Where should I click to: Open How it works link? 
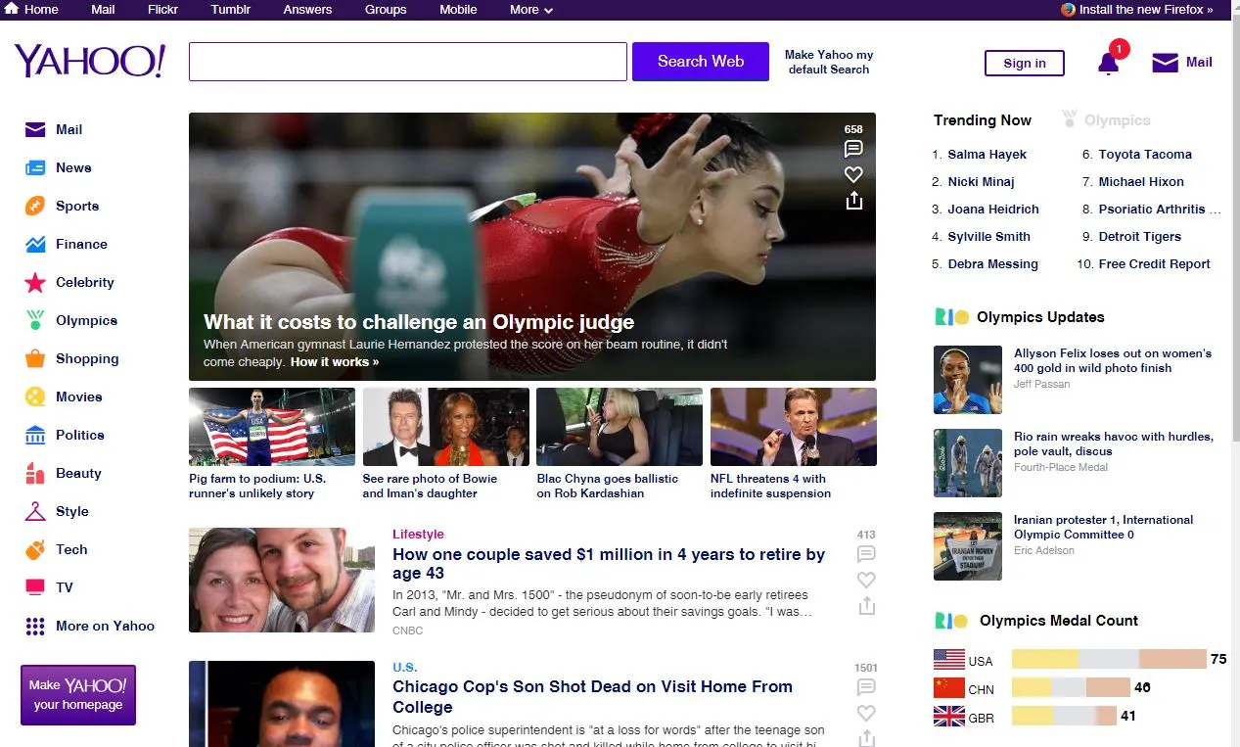(335, 362)
